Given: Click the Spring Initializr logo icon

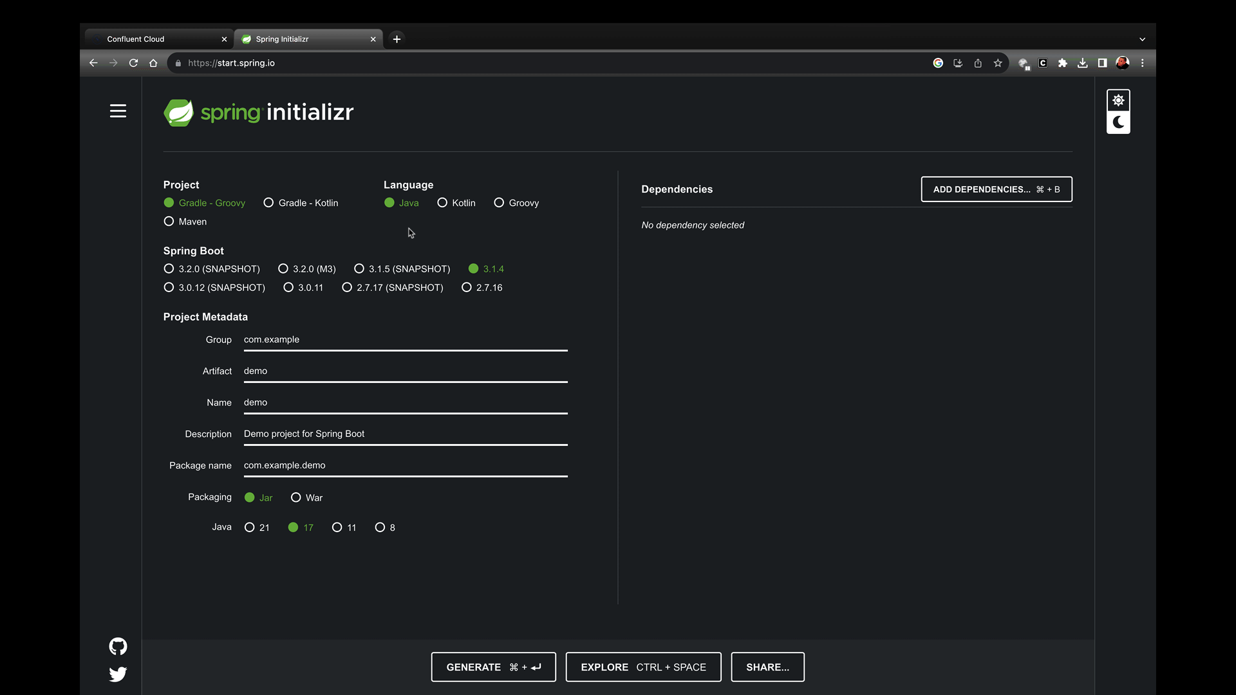Looking at the screenshot, I should (x=178, y=112).
